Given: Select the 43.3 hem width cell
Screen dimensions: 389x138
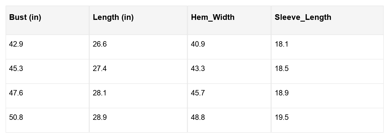Looking at the screenshot, I should pyautogui.click(x=198, y=69).
